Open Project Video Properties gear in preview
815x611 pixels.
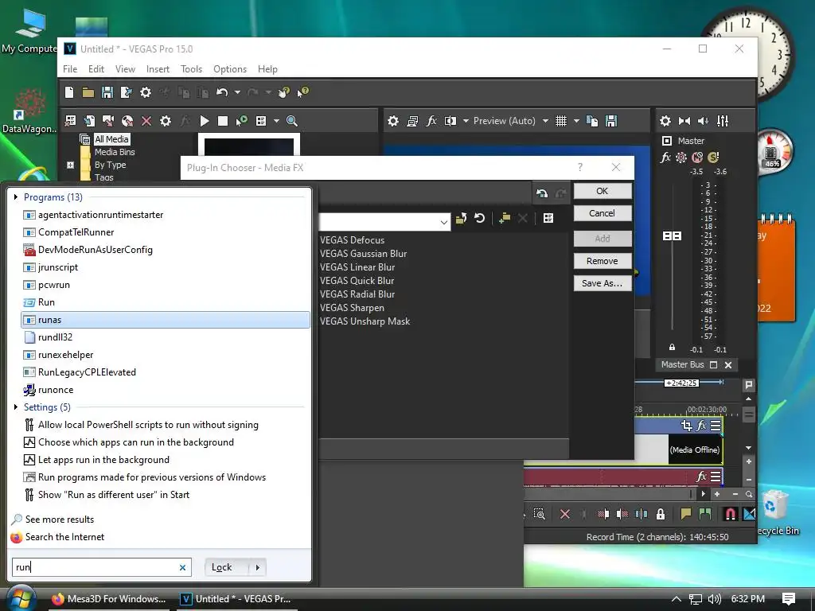(393, 121)
